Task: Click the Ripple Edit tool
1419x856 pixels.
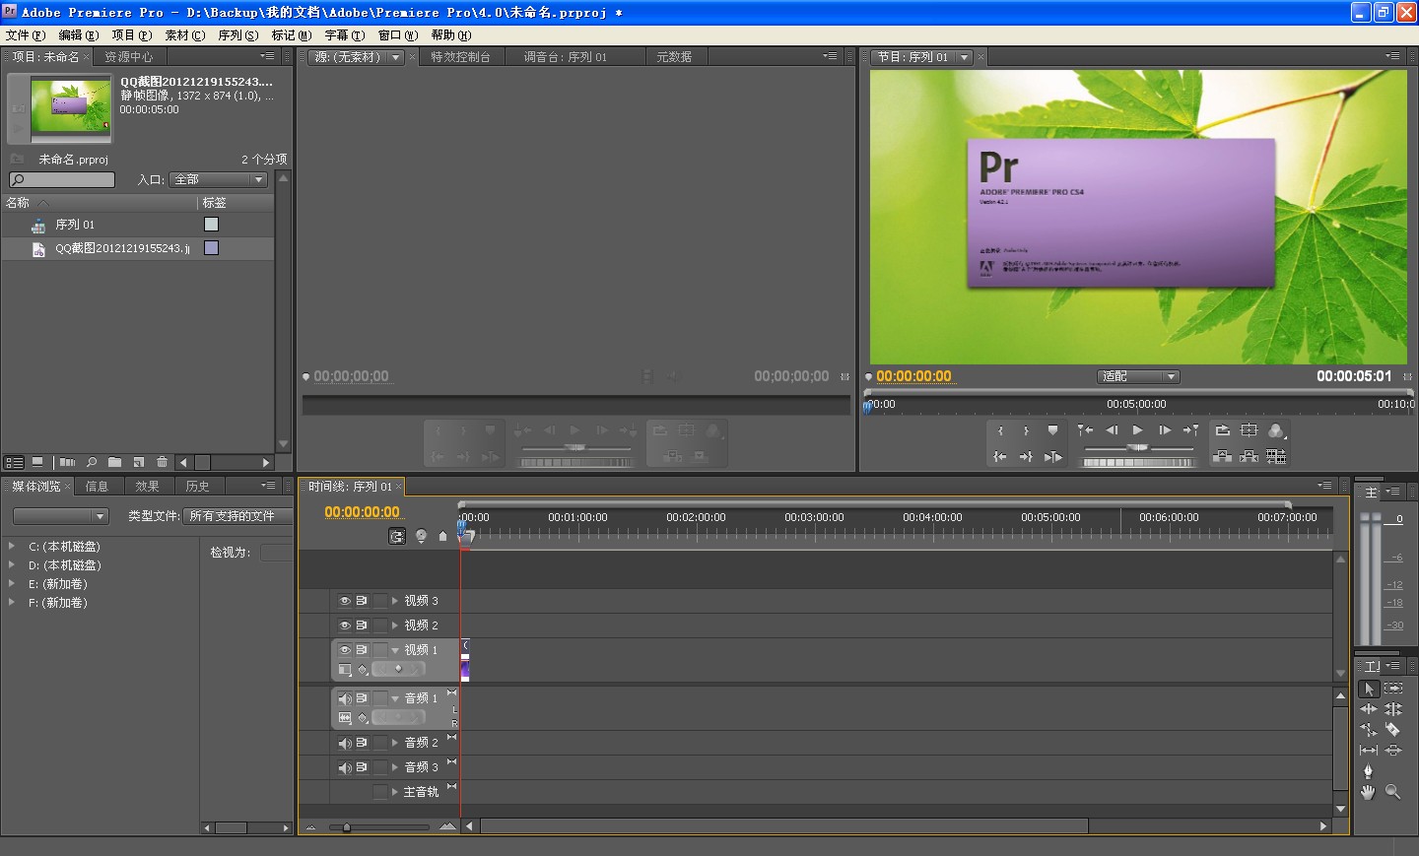Action: click(1368, 709)
